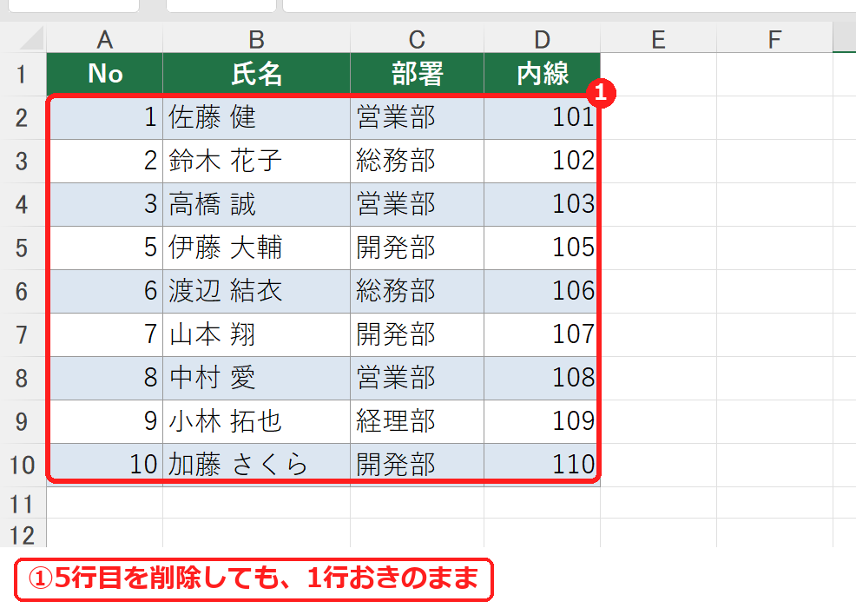Select column D header
This screenshot has width=856, height=608.
point(542,39)
